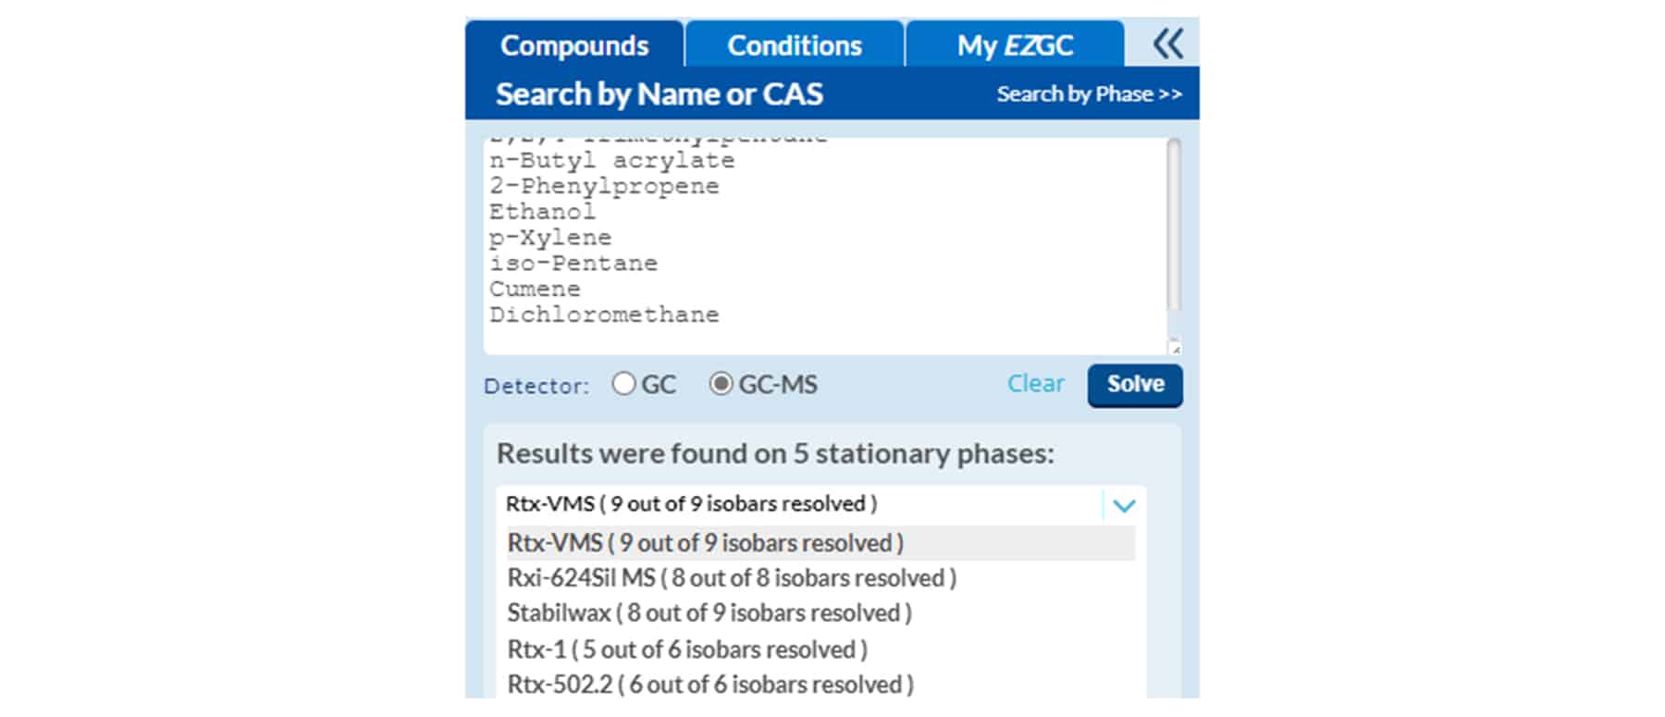The image size is (1665, 717).
Task: Select Rxi-624Sil MS from the phase list
Action: [732, 577]
